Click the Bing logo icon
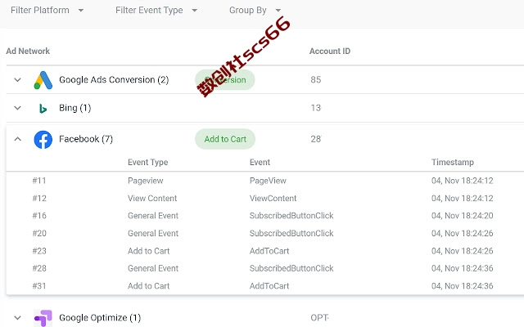Screen dimensions: 524x327 [x=43, y=109]
